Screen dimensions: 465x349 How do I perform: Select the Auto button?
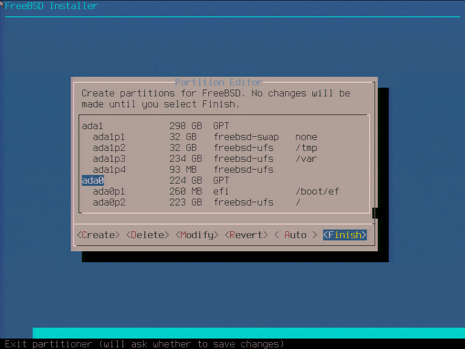click(295, 235)
